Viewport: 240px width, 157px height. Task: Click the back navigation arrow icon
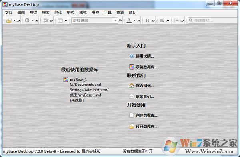pos(27,20)
